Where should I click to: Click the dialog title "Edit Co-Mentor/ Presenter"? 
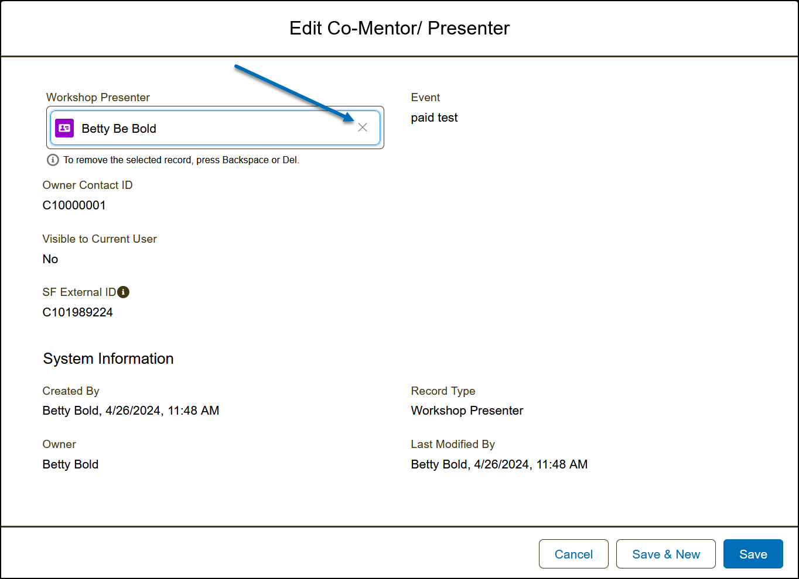click(x=399, y=28)
